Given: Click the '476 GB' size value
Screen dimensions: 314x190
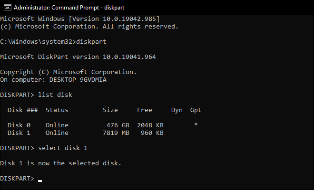Looking at the screenshot, I should 118,125.
